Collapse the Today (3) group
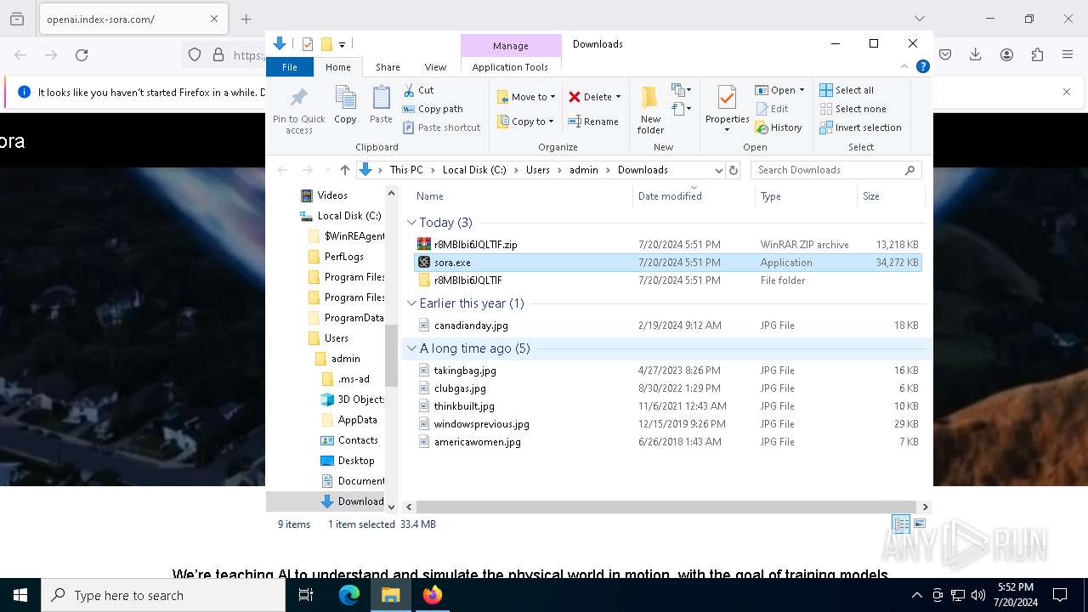 [411, 223]
